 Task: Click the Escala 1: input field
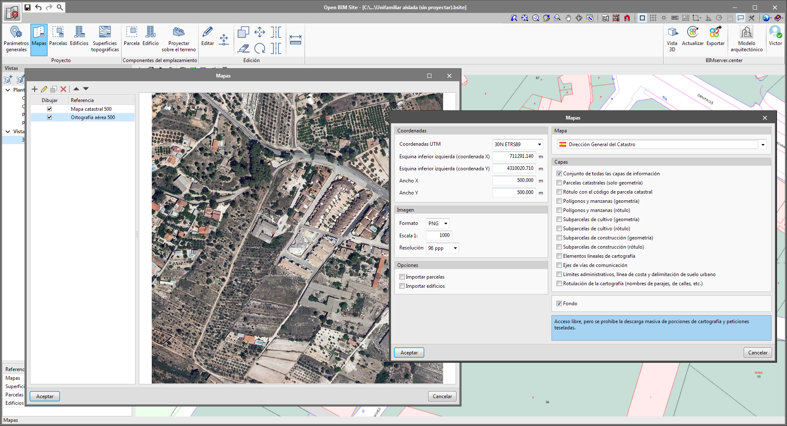coord(439,236)
